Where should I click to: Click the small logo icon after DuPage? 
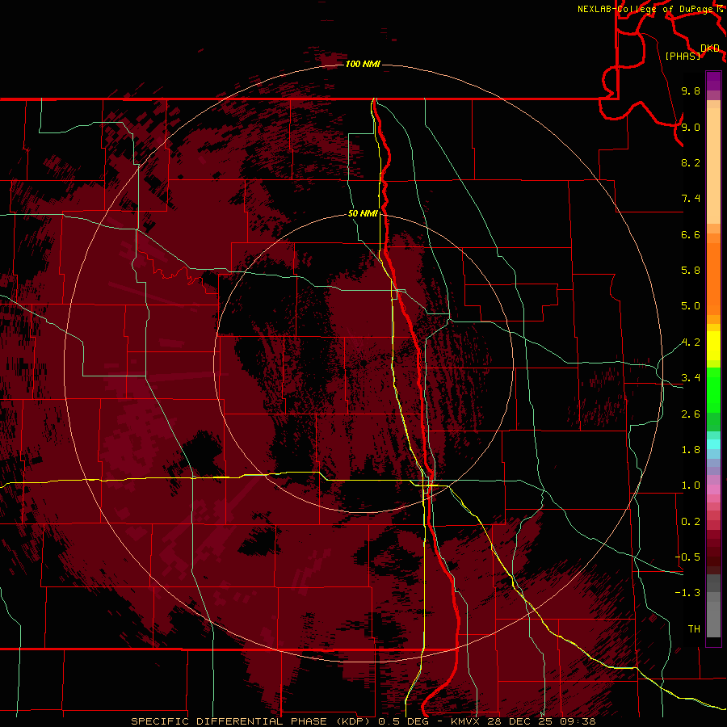pyautogui.click(x=721, y=9)
